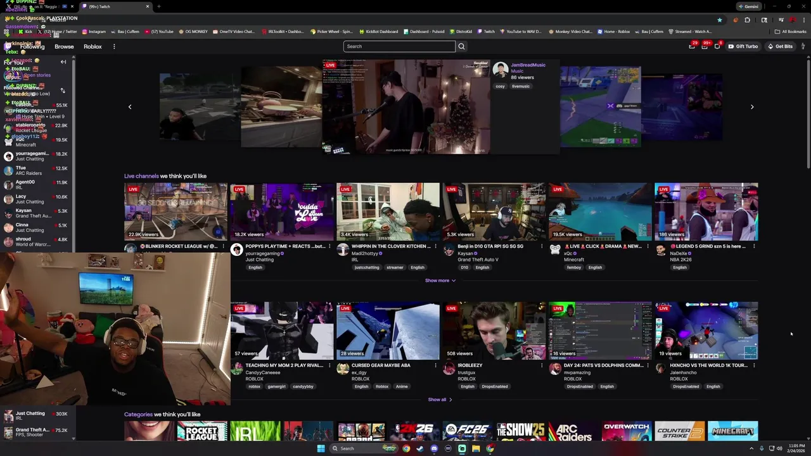Open the Rocket League category cover
Image resolution: width=811 pixels, height=456 pixels.
point(202,431)
